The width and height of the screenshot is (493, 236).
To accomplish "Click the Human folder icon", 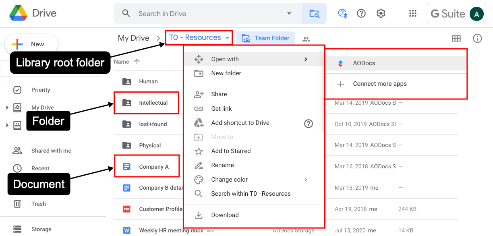I will pos(127,81).
